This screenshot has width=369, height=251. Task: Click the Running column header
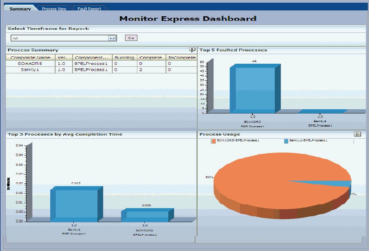(x=123, y=57)
